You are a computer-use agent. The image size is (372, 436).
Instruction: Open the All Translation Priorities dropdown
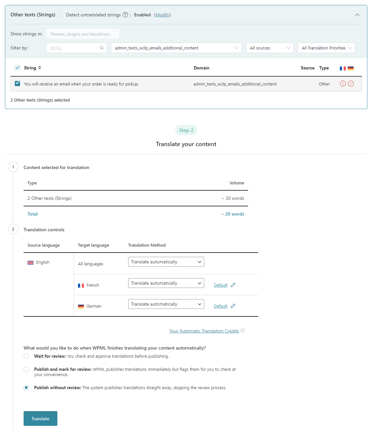pos(326,48)
